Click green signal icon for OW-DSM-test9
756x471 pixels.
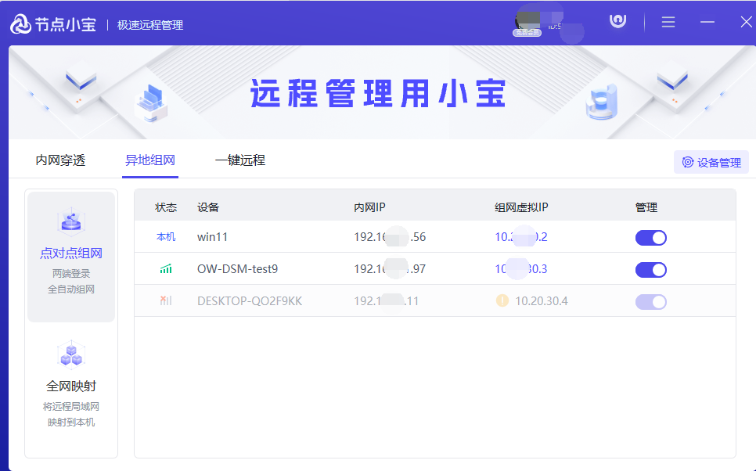(x=166, y=269)
